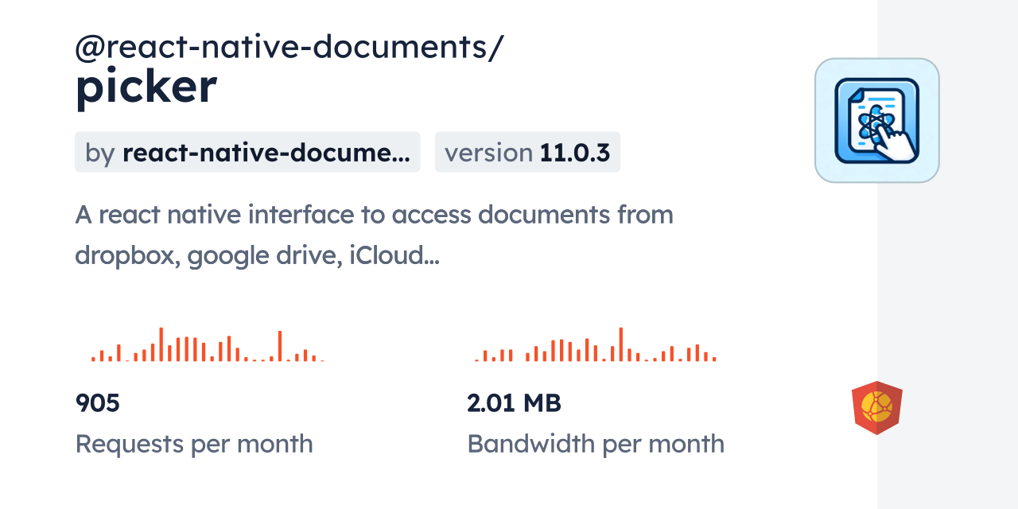Image resolution: width=1018 pixels, height=509 pixels.
Task: Click the truncated iCloud… description line
Action: (x=257, y=255)
